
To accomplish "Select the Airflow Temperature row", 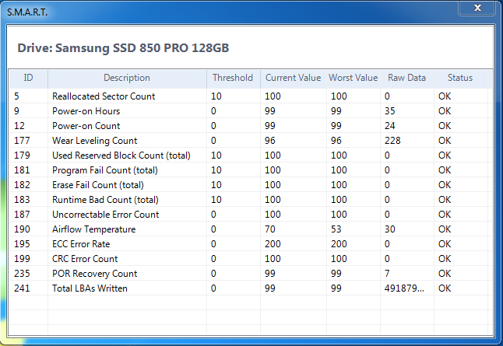I will point(250,229).
